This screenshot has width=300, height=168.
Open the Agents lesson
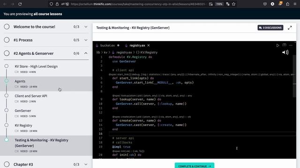pyautogui.click(x=20, y=81)
